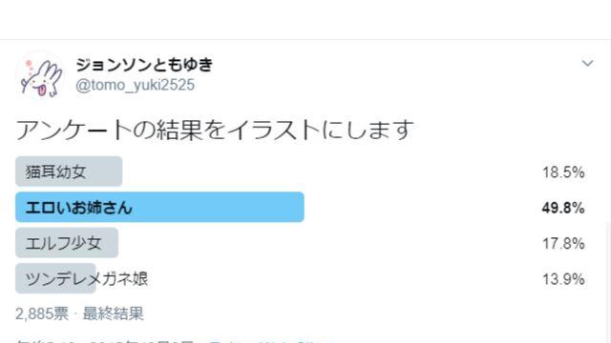This screenshot has height=343, width=611.
Task: Click the vertical scrollbar on right edge
Action: coord(609,283)
